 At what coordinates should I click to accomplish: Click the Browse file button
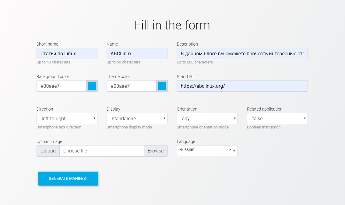click(156, 151)
